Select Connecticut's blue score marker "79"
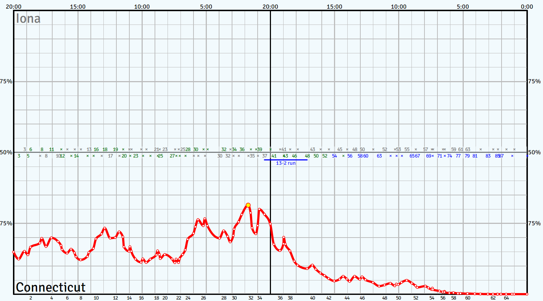The image size is (543, 301). pyautogui.click(x=467, y=156)
